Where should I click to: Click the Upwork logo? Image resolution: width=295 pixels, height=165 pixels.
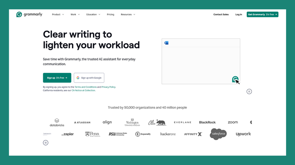[x=243, y=134]
